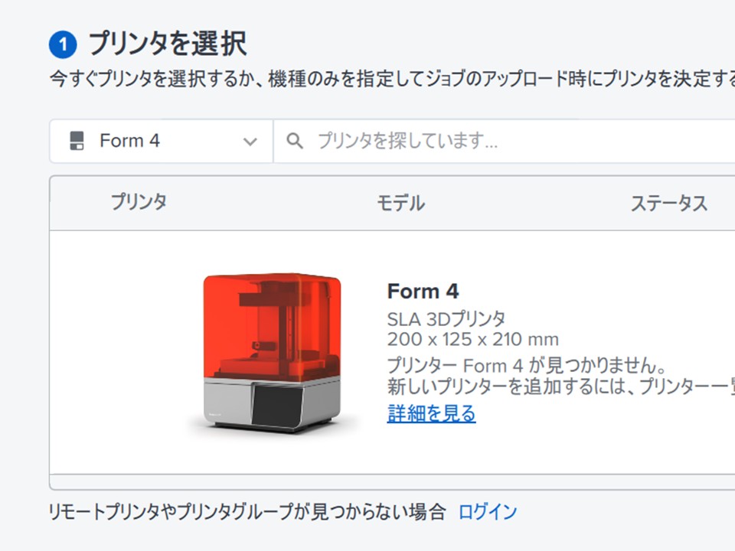Click the Form 4 が見つかりません message
This screenshot has width=735, height=551.
(527, 365)
